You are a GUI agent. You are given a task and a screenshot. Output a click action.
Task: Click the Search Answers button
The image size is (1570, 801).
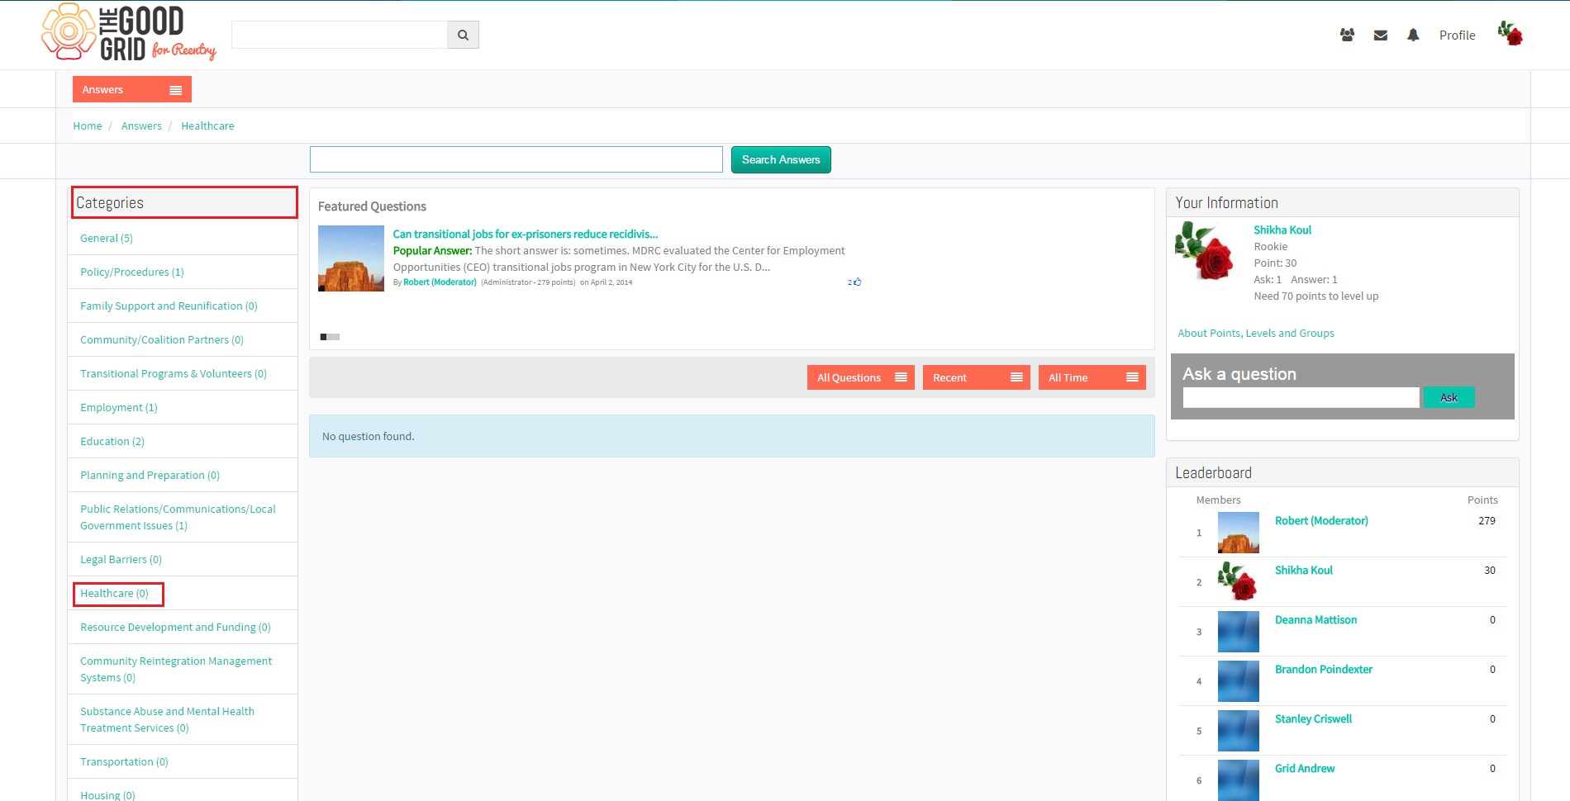(781, 159)
